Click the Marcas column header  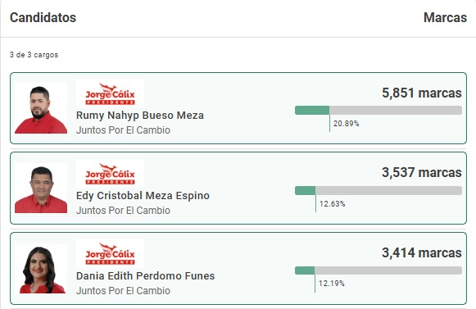point(446,18)
